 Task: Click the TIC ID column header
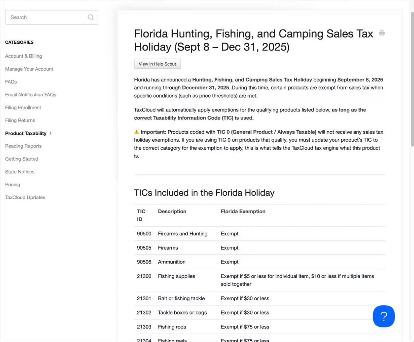point(141,215)
